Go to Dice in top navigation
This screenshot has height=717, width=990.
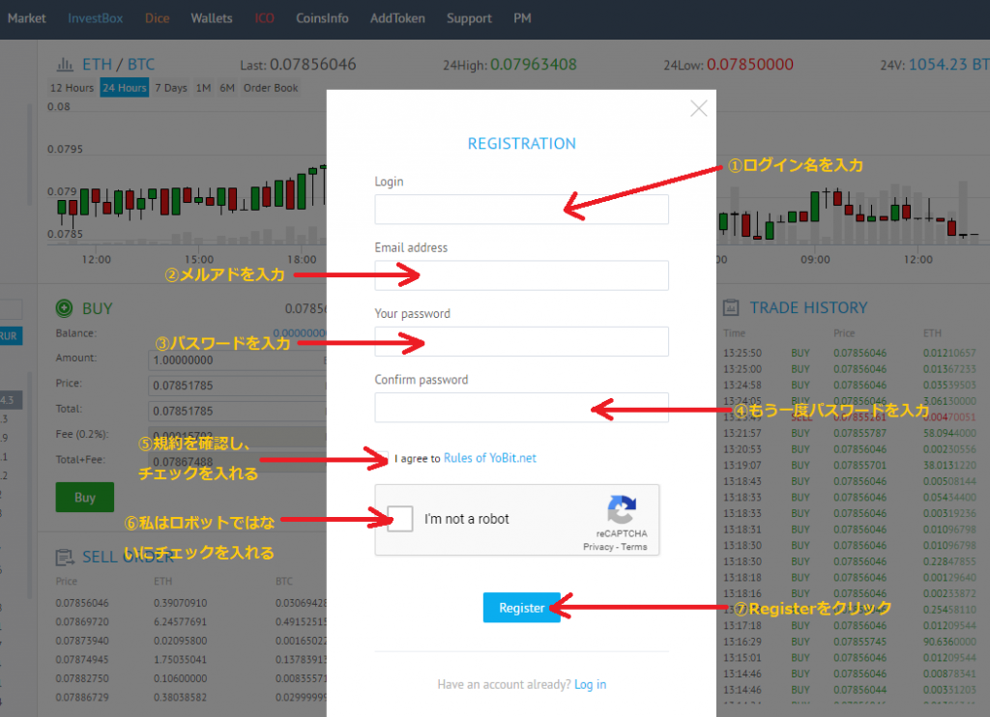(158, 18)
